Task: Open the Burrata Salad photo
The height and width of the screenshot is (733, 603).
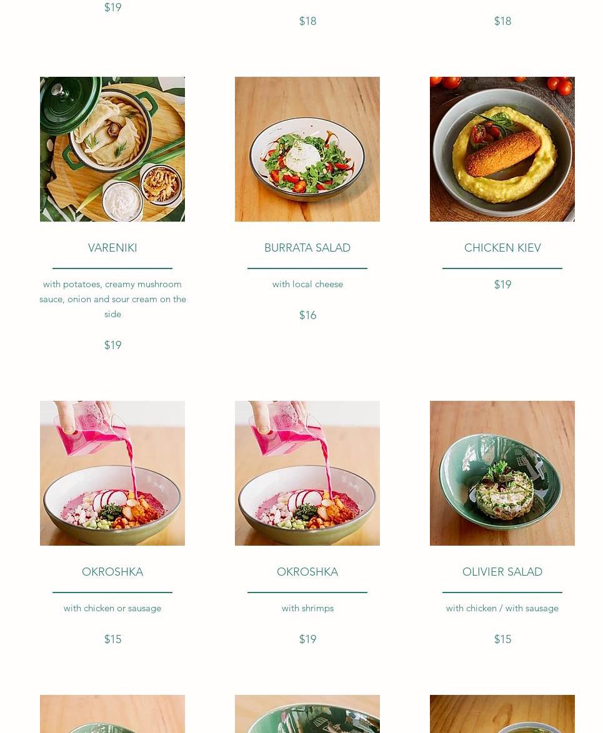Action: pos(307,149)
